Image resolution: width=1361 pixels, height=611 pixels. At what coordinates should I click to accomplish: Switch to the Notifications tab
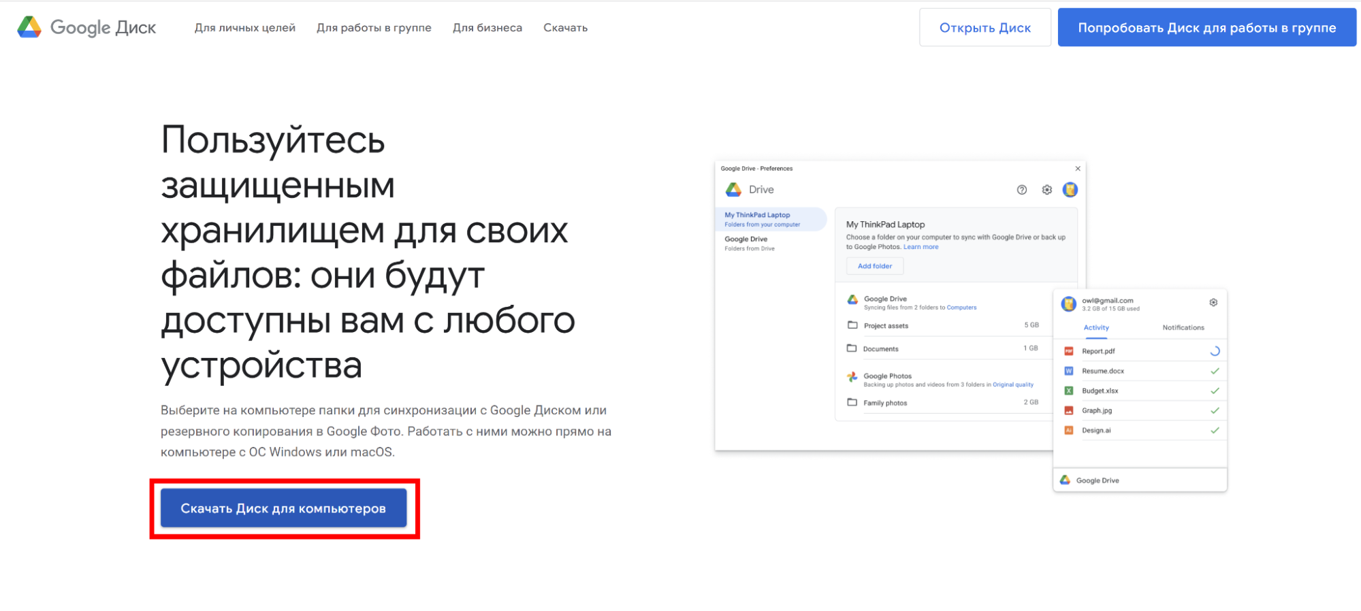(1183, 327)
